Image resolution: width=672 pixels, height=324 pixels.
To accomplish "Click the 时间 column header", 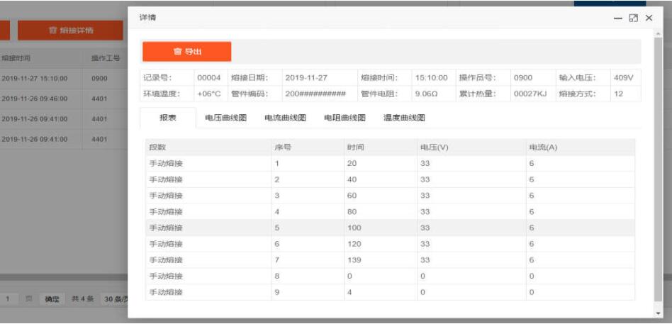I will [x=356, y=147].
